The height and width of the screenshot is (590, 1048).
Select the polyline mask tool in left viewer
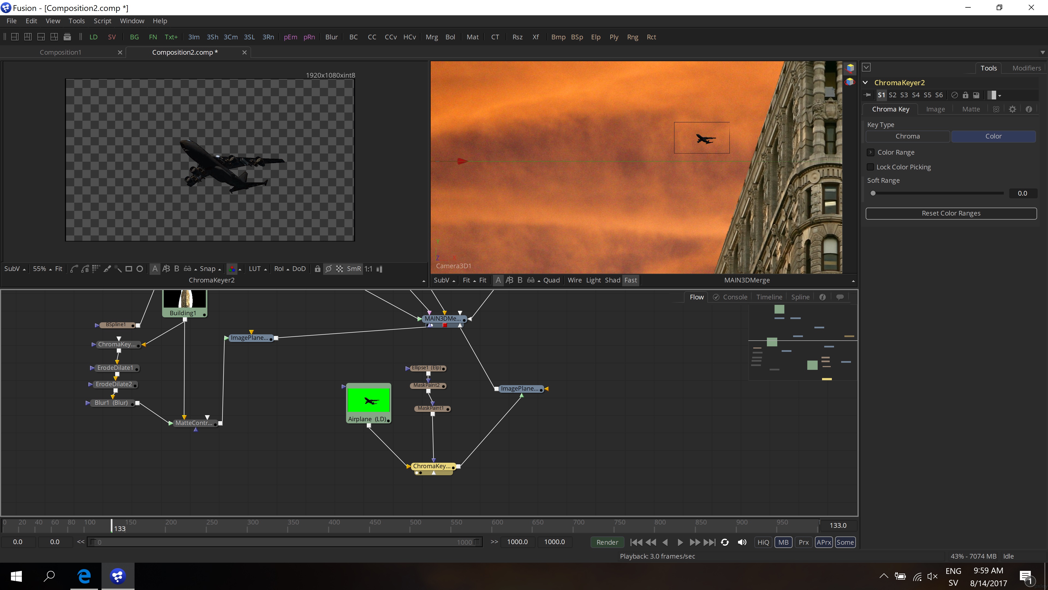(x=74, y=269)
